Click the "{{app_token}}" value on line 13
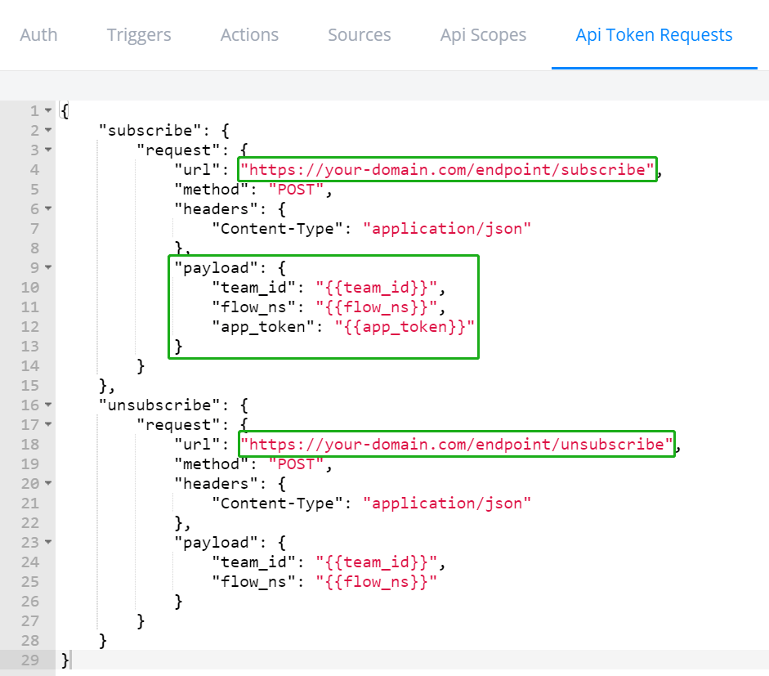769x676 pixels. coord(405,327)
